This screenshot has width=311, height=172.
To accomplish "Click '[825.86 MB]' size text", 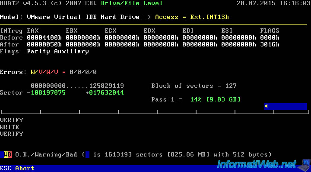I will coord(188,155).
